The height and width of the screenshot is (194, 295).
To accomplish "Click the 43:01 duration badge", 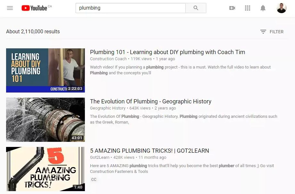I will pos(77,138).
